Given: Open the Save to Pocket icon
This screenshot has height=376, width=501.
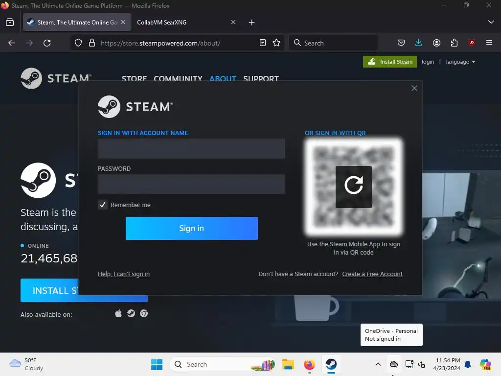Looking at the screenshot, I should [x=401, y=43].
